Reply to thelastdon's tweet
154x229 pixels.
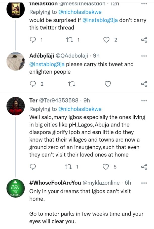click(33, 40)
